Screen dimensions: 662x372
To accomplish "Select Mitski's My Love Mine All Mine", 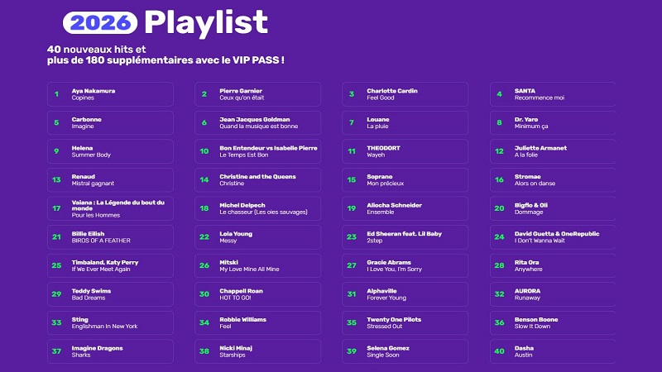I will [x=258, y=266].
